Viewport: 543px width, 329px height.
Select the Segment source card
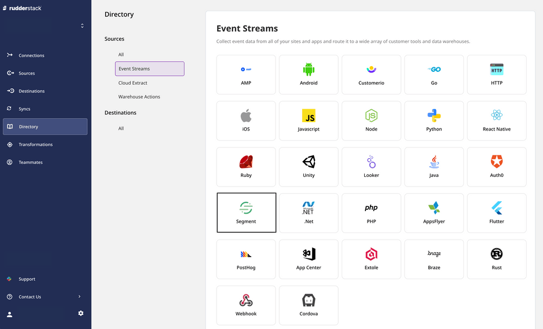[x=246, y=213]
